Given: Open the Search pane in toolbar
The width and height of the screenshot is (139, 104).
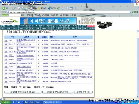Looking at the screenshot, I should point(33,8).
